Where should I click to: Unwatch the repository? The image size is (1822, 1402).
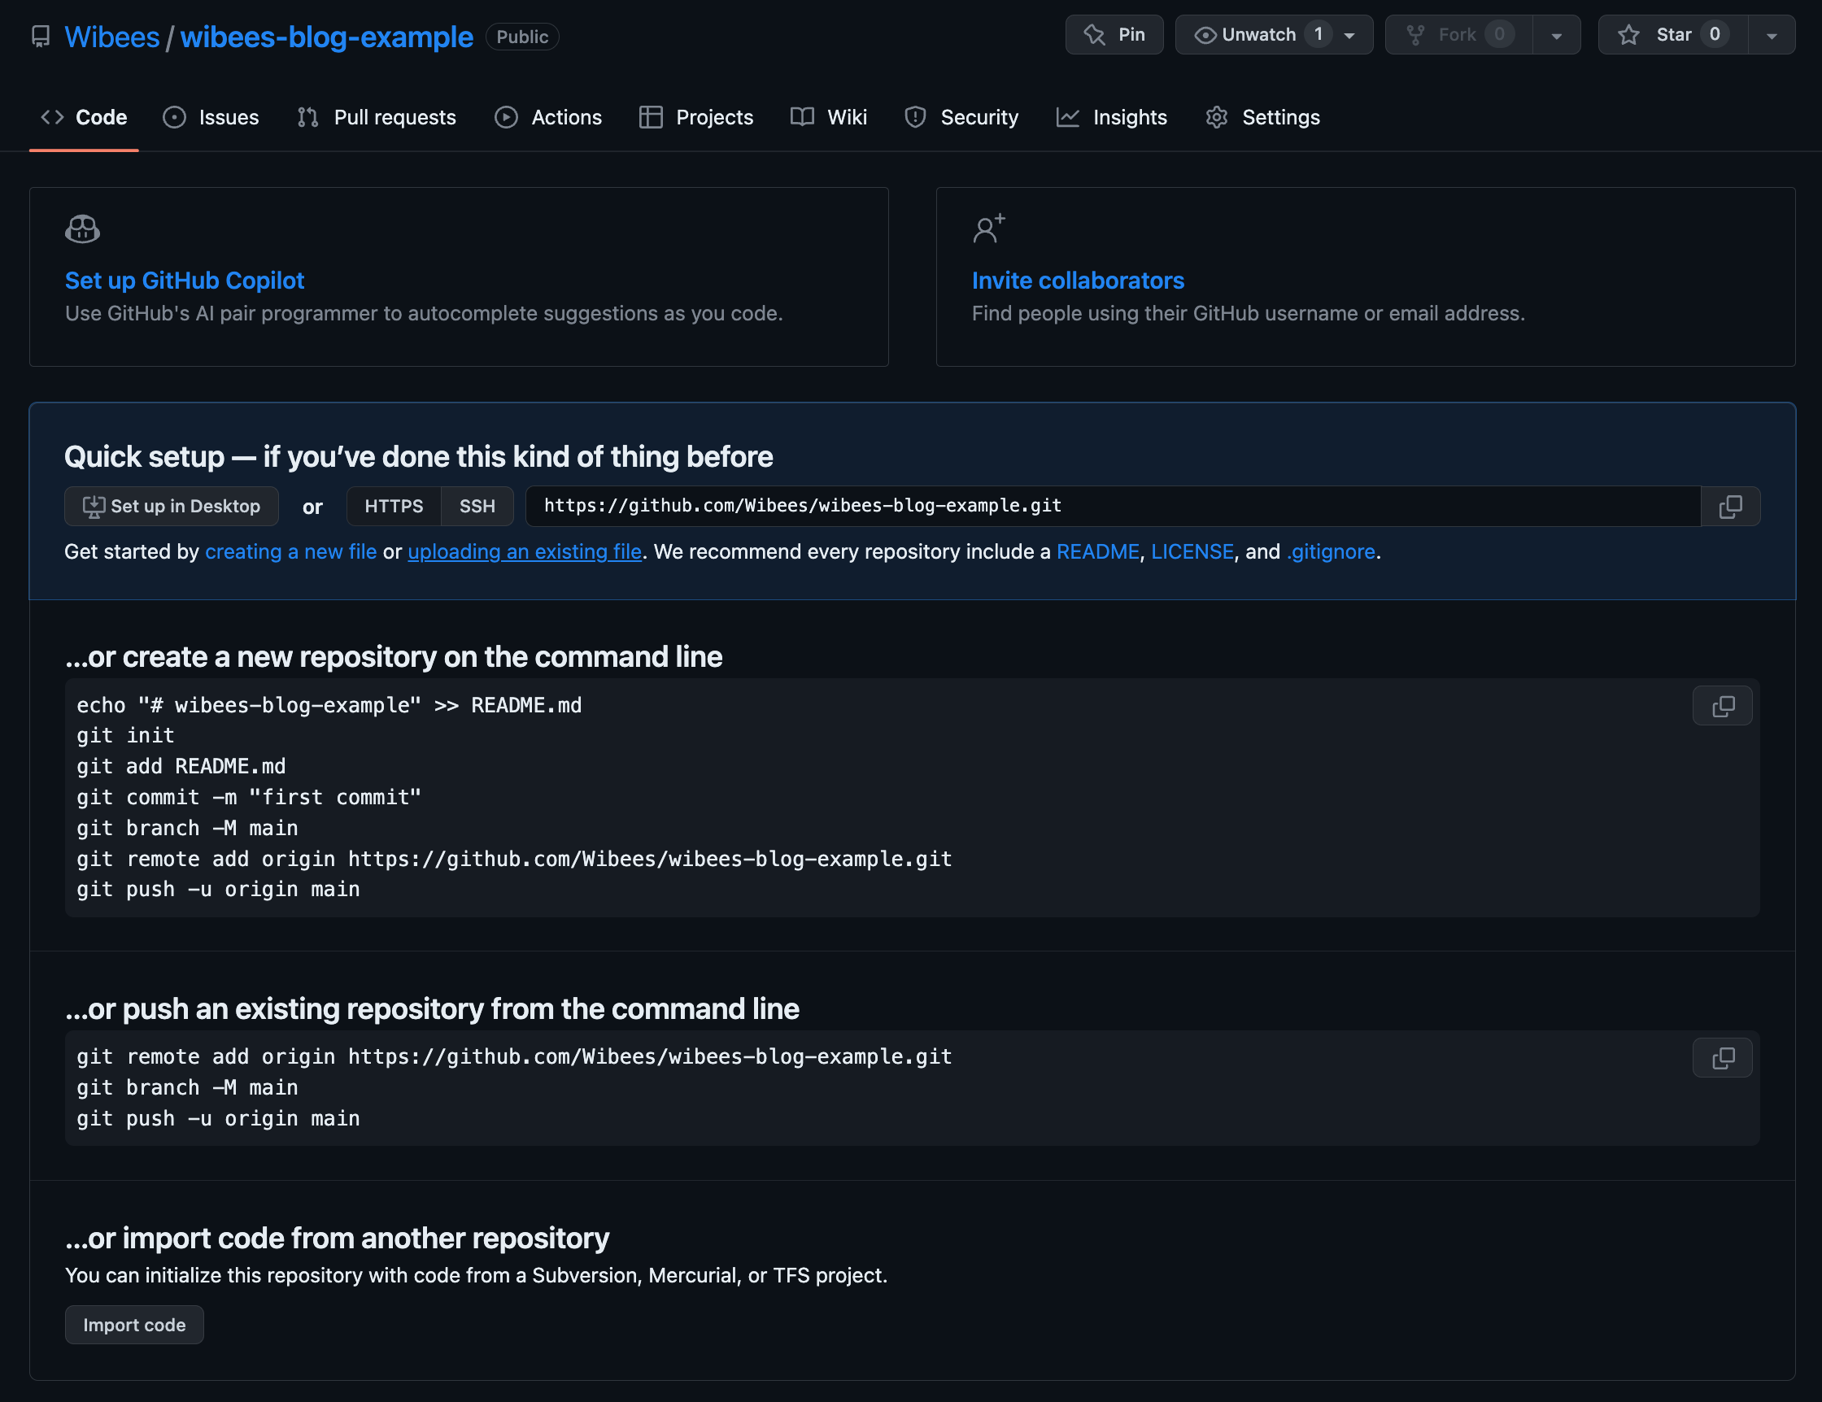pos(1248,35)
